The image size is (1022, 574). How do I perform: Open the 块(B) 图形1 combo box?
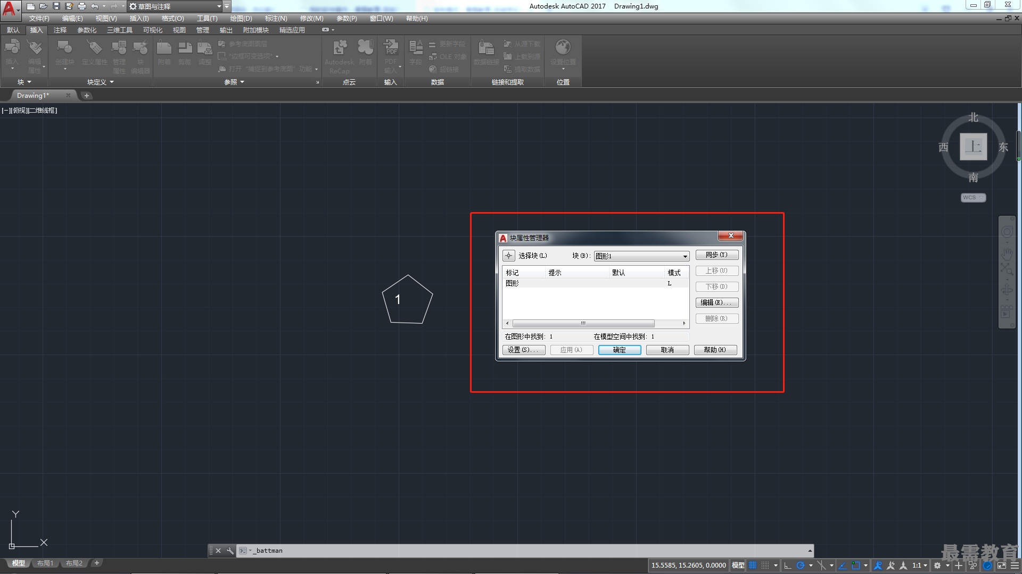tap(641, 256)
